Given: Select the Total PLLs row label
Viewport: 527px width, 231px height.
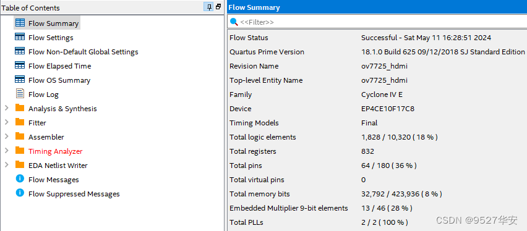Looking at the screenshot, I should 246,222.
